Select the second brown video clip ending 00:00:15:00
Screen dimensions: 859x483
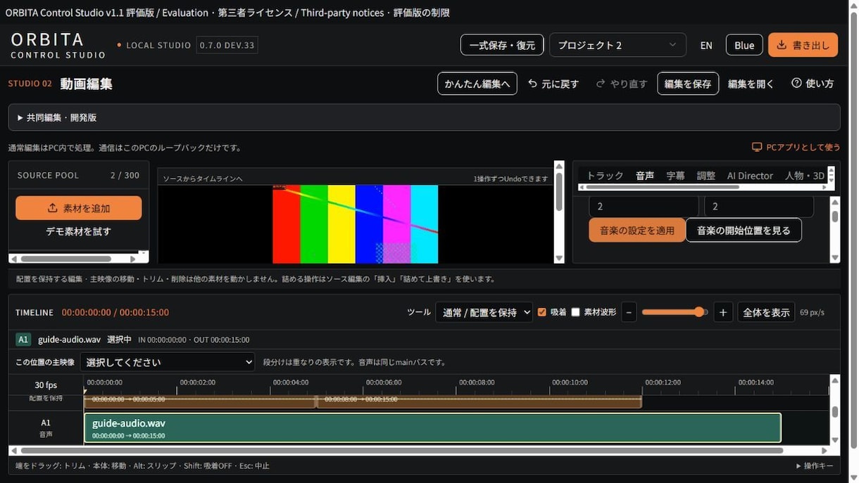pos(479,401)
